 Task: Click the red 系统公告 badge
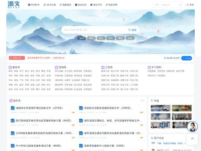tap(17, 58)
